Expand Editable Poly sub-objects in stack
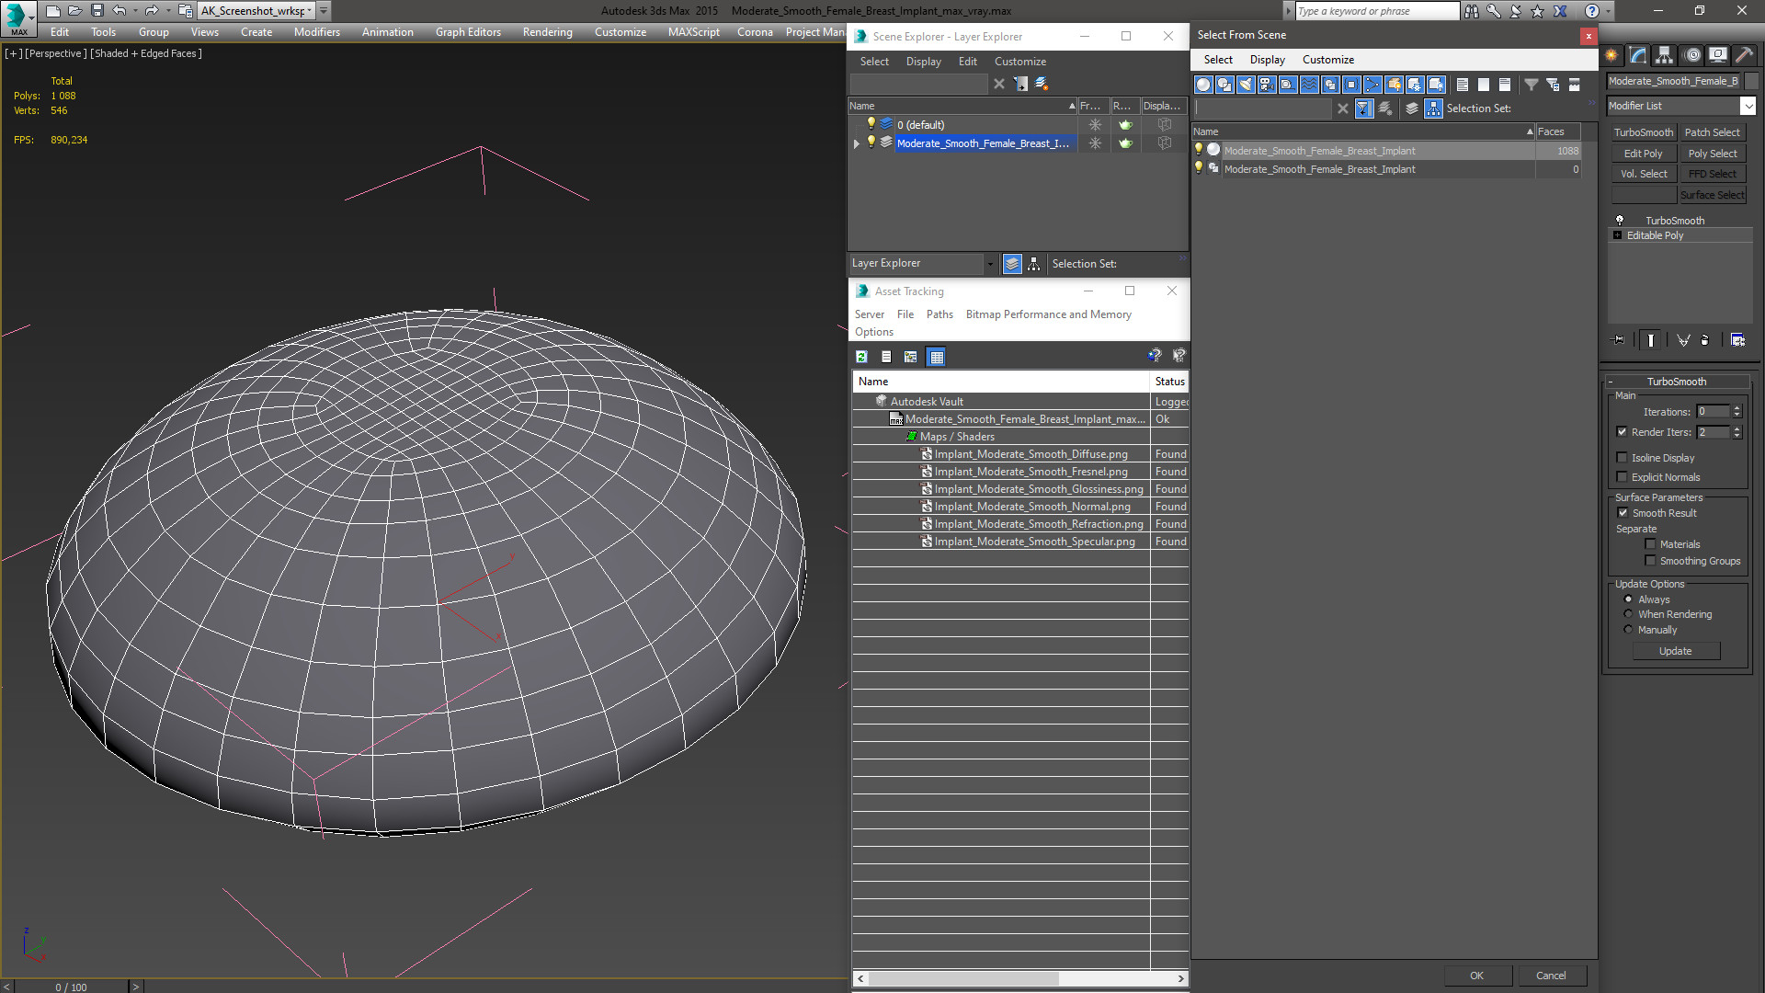The height and width of the screenshot is (993, 1765). (1618, 235)
